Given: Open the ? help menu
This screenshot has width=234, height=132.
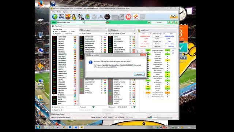Looking at the screenshot, I should pos(71,12).
